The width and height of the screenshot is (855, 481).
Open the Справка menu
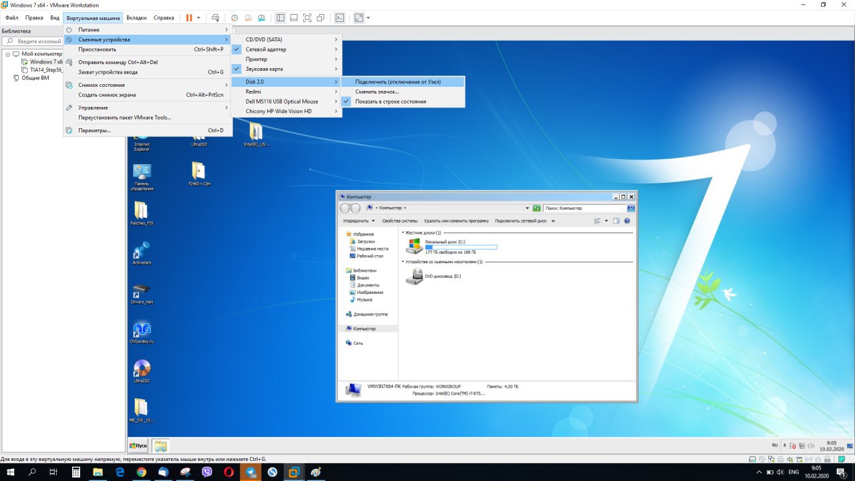coord(164,17)
